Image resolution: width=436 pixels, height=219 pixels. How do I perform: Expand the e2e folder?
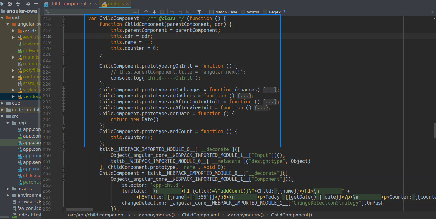click(2, 103)
